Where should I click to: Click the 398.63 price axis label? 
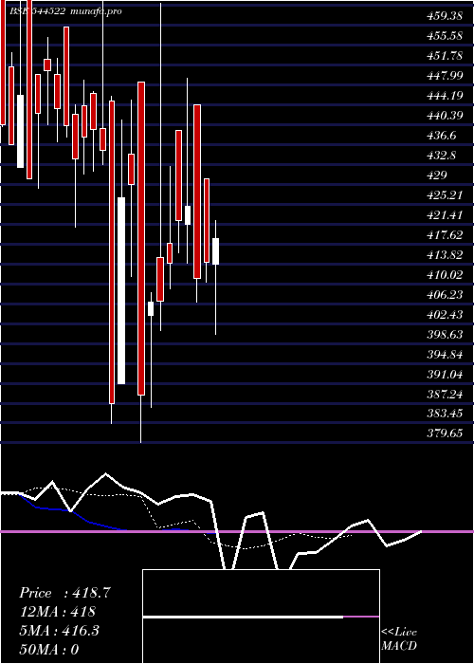(x=445, y=335)
